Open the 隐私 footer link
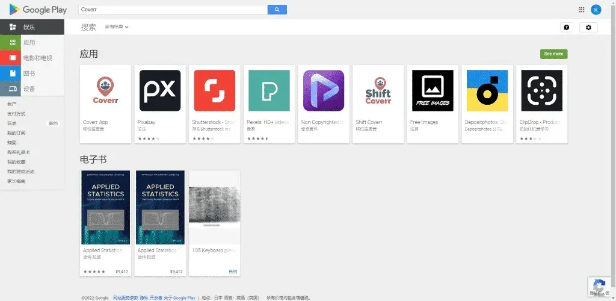Image resolution: width=616 pixels, height=301 pixels. (x=144, y=298)
